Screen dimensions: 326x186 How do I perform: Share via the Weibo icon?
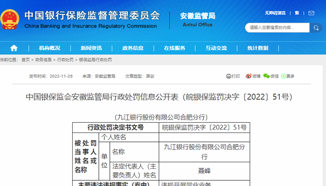[248, 76]
